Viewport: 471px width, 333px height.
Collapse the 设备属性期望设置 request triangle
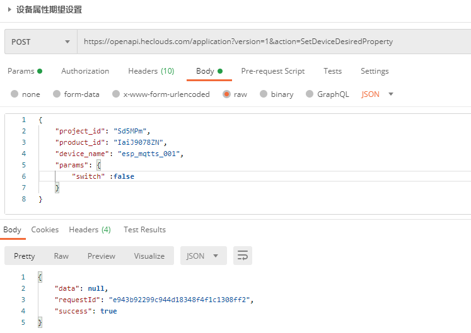[9, 9]
